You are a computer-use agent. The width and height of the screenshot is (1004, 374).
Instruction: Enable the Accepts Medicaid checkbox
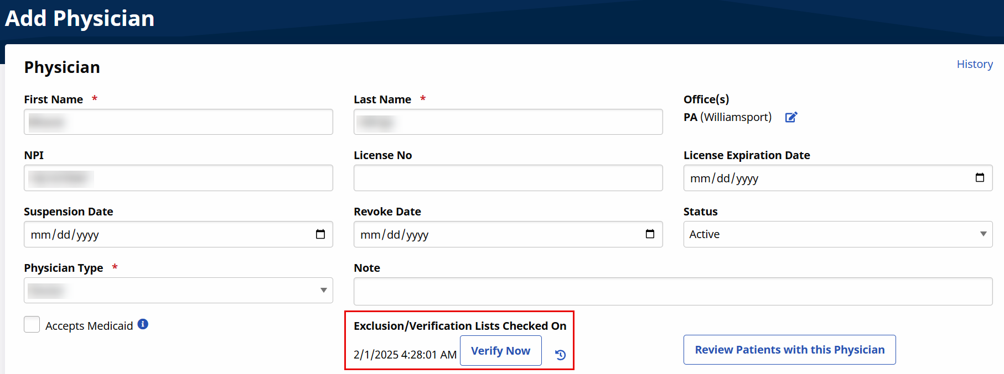(32, 325)
